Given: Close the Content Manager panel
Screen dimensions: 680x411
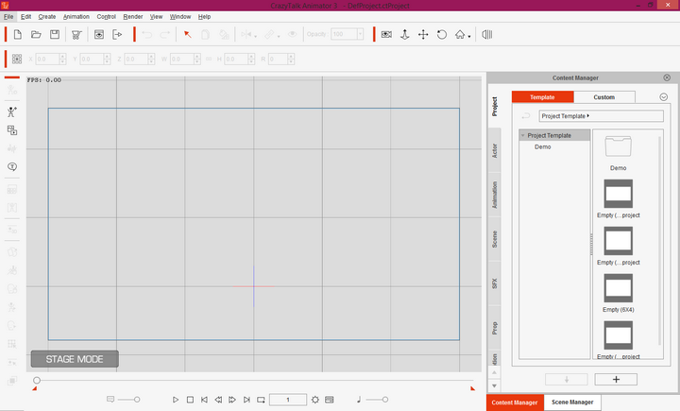Looking at the screenshot, I should point(667,77).
